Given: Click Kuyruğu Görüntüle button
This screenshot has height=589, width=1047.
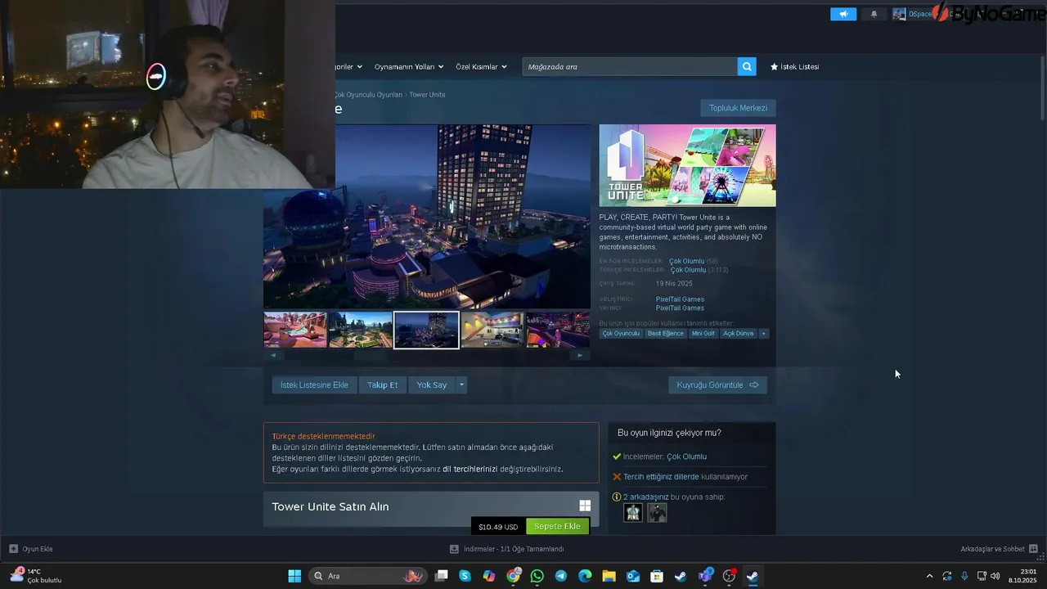Looking at the screenshot, I should click(x=717, y=384).
